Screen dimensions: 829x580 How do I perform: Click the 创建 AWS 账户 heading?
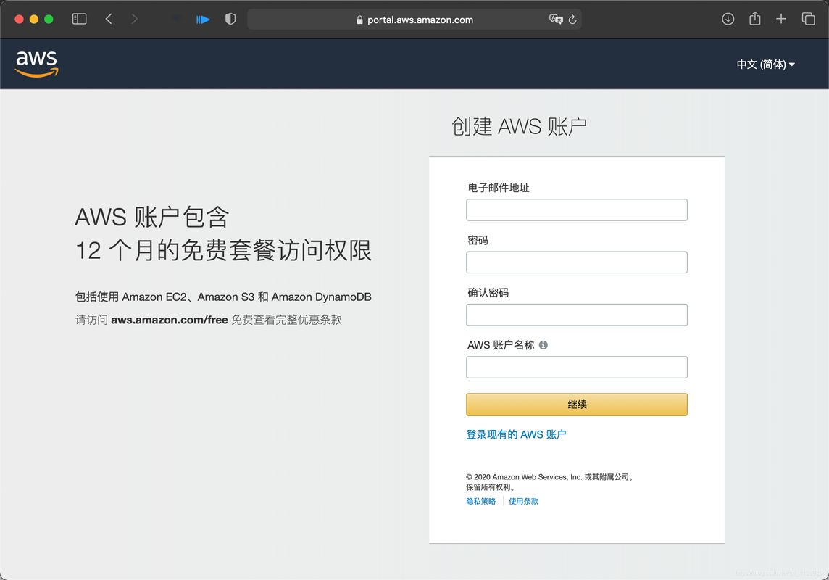pyautogui.click(x=519, y=127)
